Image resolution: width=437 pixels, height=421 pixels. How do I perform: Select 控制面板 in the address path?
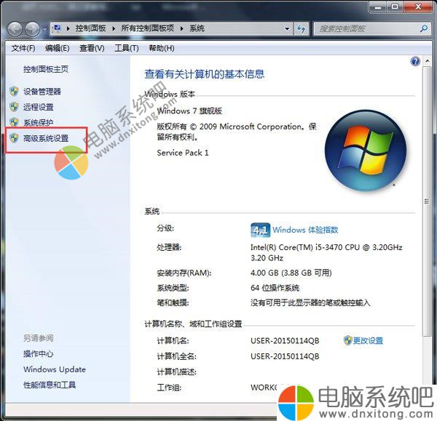(x=90, y=28)
